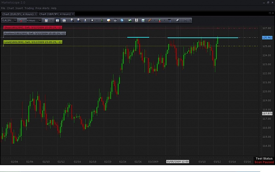
Task: Open the Chart menu
Action: tap(11, 8)
